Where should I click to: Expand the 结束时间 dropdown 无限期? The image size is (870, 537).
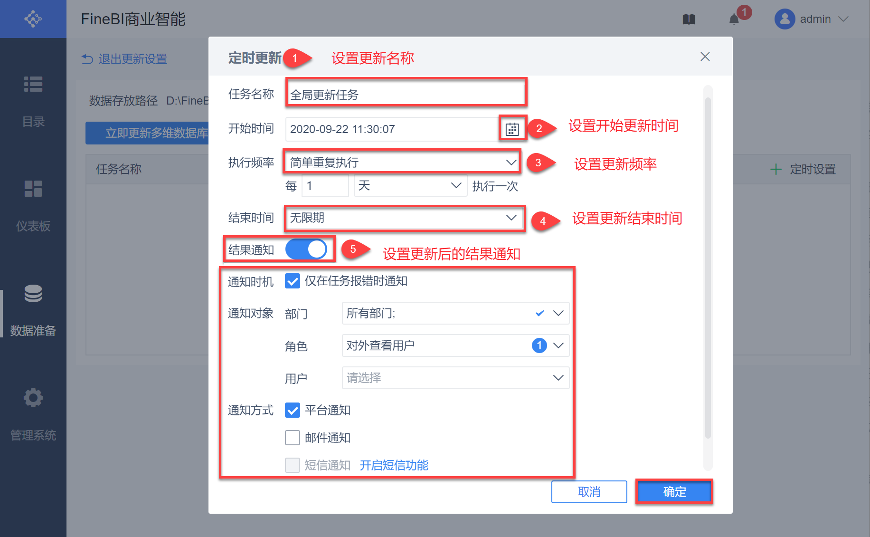coord(405,218)
